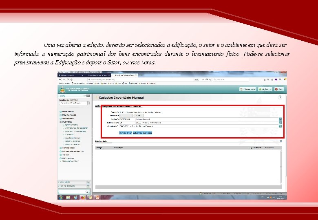Click the left blue button below Ambiente
The image size is (318, 220).
click(126, 133)
